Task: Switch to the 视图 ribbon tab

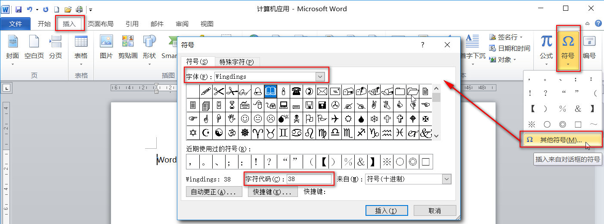Action: (207, 24)
